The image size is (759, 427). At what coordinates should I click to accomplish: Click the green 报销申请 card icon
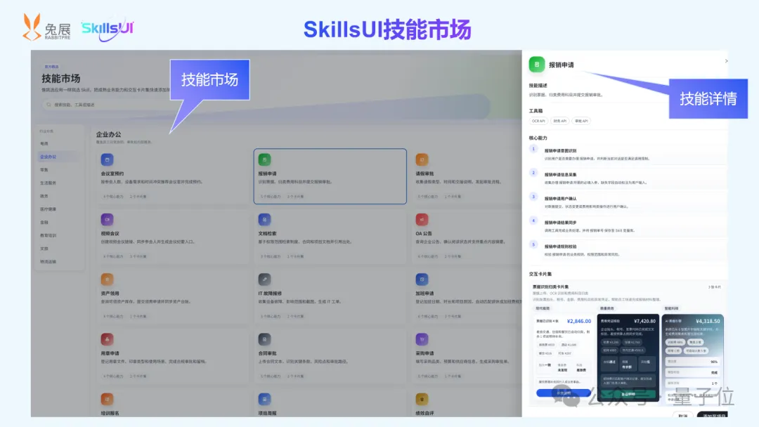[264, 159]
